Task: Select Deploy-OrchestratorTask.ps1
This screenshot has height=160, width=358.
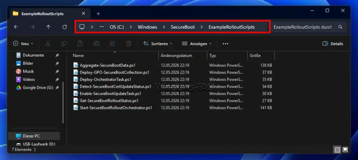Action: pos(106,79)
